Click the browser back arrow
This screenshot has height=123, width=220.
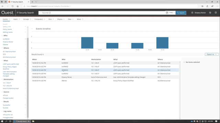coord(2,6)
